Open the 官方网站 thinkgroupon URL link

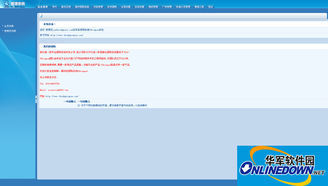click(67, 35)
